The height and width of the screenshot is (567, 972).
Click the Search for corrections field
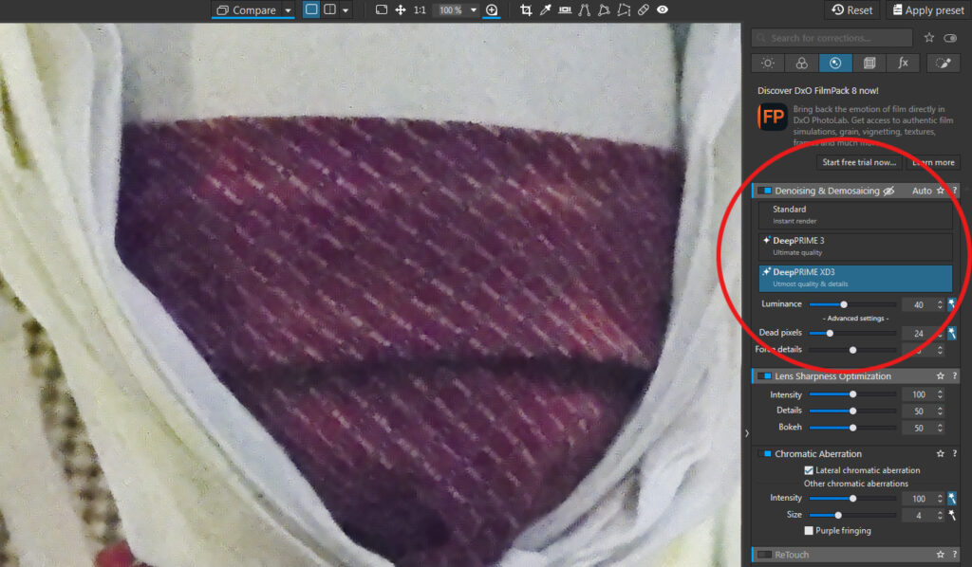point(832,38)
